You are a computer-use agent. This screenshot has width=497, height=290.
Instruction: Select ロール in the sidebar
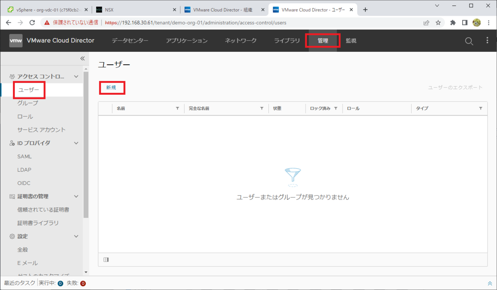tap(25, 116)
